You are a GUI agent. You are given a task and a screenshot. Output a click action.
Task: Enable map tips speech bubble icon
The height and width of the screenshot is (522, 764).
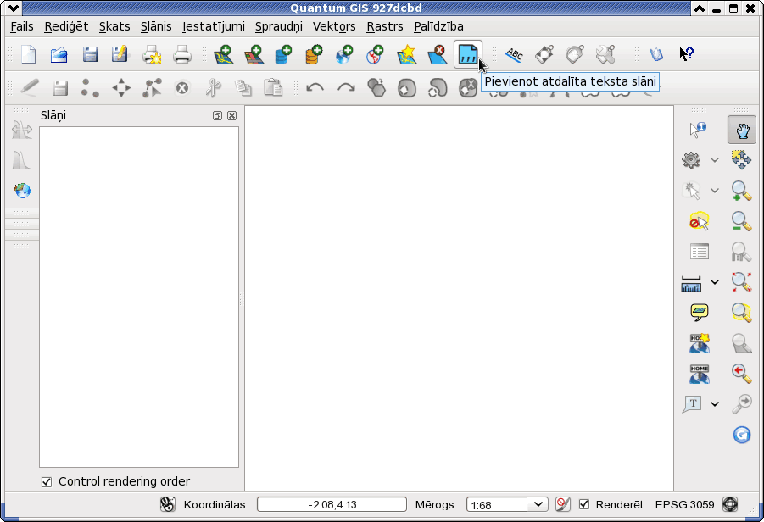click(700, 312)
